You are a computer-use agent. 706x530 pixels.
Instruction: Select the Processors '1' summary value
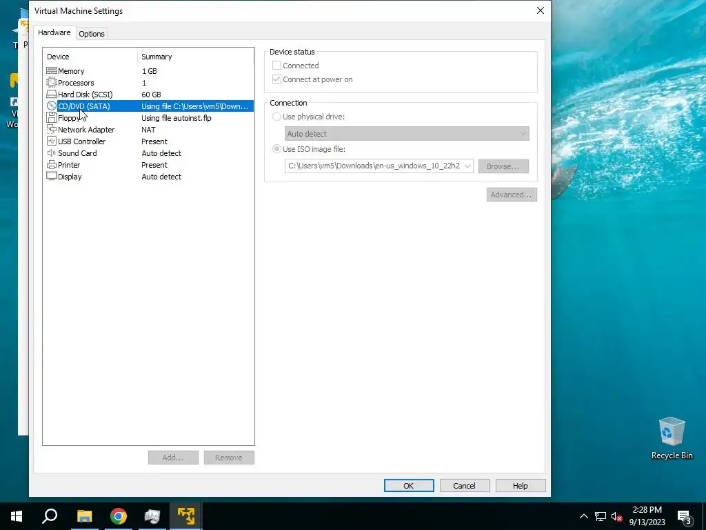click(x=144, y=83)
